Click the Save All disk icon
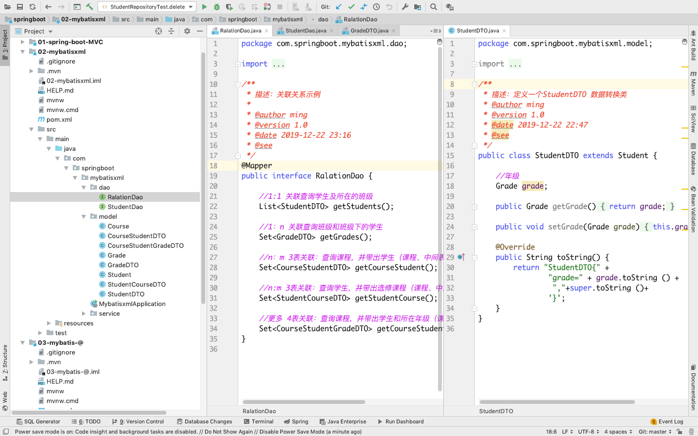698x436 pixels. coord(20,7)
